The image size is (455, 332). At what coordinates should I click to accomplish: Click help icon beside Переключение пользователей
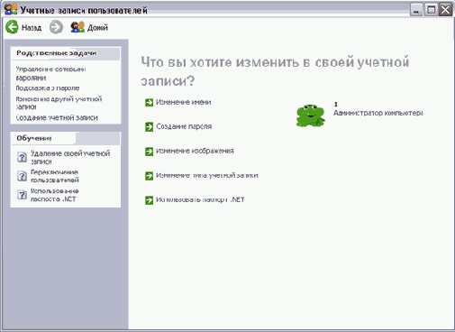[x=22, y=176]
